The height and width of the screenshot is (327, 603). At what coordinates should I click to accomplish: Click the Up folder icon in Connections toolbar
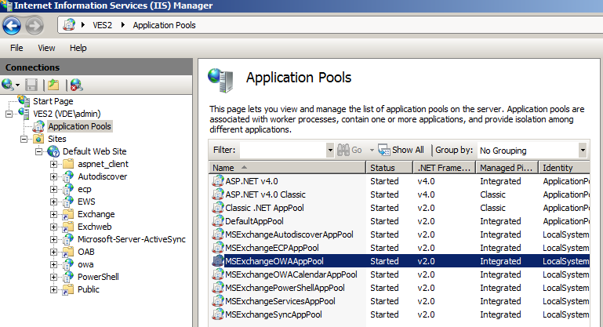click(x=53, y=85)
